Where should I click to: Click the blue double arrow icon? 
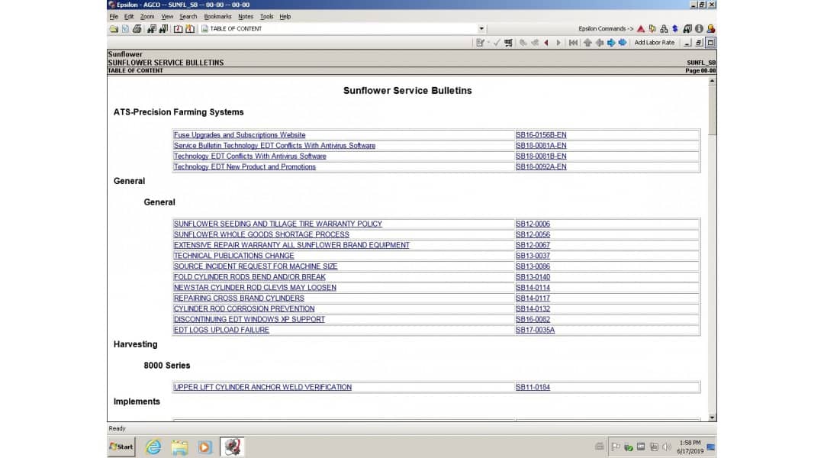(x=623, y=43)
